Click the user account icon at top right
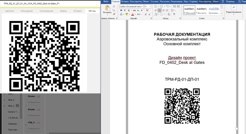This screenshot has height=134, width=246. click(x=239, y=1)
